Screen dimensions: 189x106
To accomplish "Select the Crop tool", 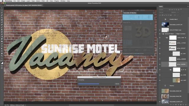I will click(x=2, y=18).
